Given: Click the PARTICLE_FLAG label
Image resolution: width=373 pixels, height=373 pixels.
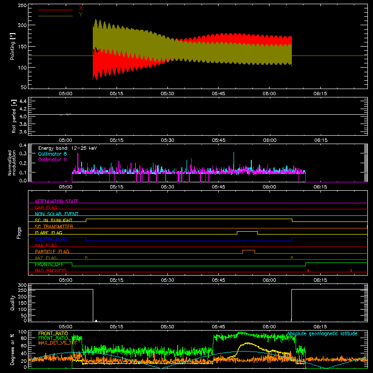Looking at the screenshot, I should tap(52, 251).
